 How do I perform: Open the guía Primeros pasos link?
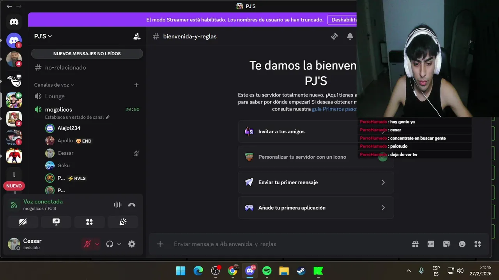click(334, 109)
